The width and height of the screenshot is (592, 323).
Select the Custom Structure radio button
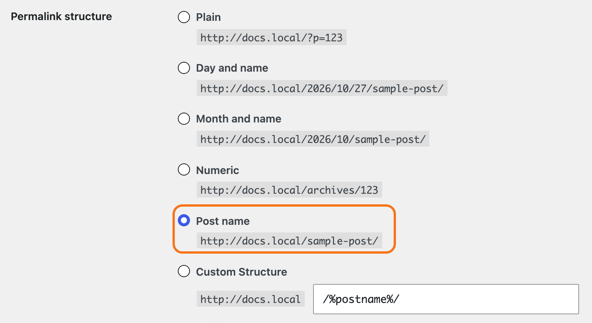[x=184, y=271]
